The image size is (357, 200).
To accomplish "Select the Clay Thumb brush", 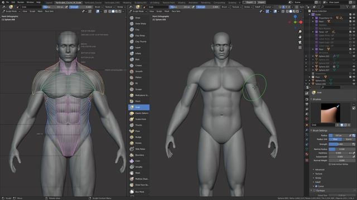I will [x=139, y=42].
